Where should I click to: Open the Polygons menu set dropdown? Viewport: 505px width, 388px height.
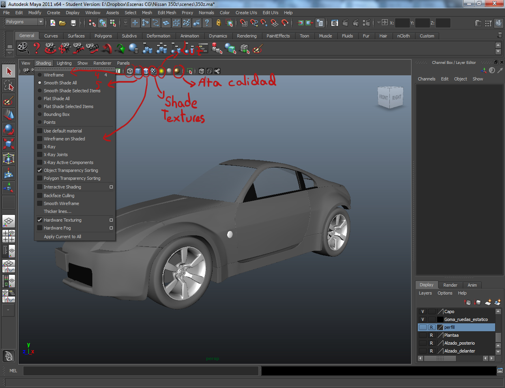click(x=24, y=22)
